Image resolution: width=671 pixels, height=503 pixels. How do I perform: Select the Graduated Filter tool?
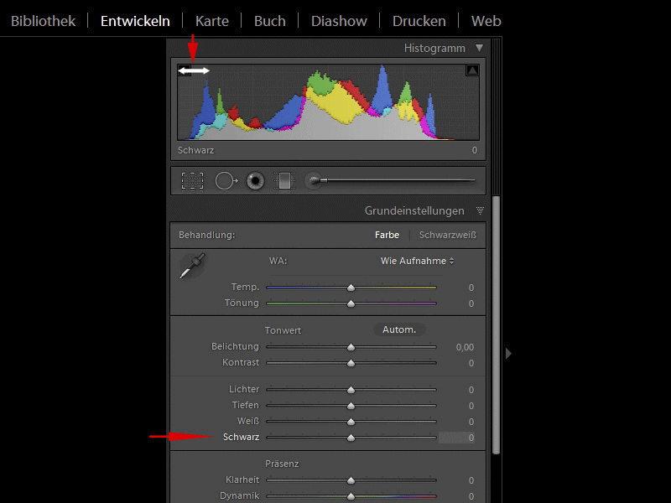(285, 180)
